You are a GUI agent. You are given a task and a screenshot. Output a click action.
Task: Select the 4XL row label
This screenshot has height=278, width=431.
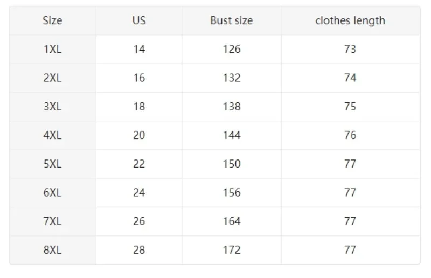pyautogui.click(x=52, y=135)
